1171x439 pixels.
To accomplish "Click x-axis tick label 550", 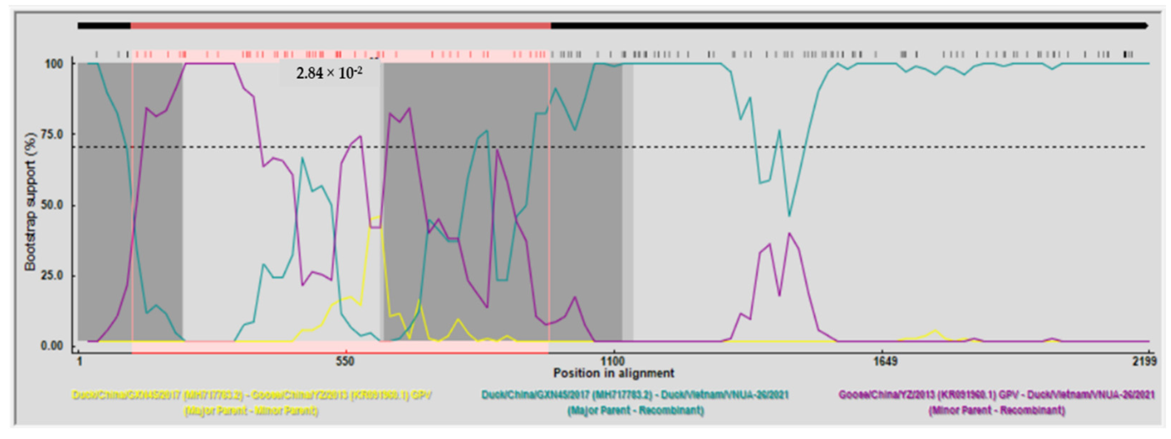I will point(346,362).
